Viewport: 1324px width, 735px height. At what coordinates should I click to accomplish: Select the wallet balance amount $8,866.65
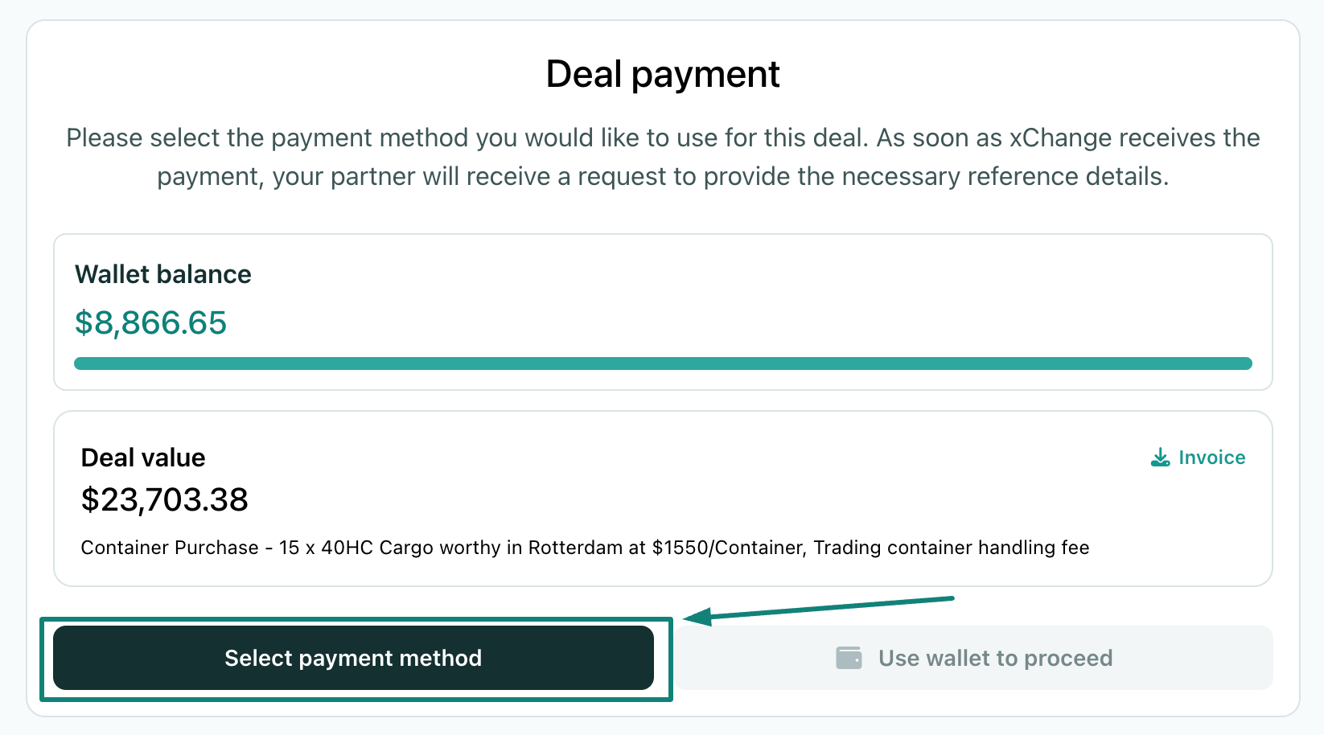(x=150, y=323)
